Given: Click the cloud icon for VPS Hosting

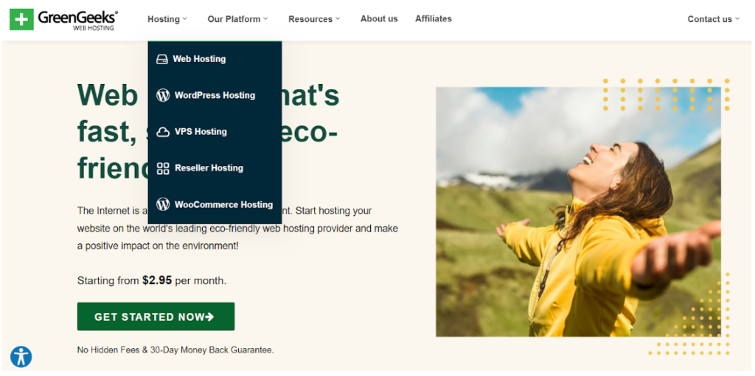Looking at the screenshot, I should (x=163, y=132).
